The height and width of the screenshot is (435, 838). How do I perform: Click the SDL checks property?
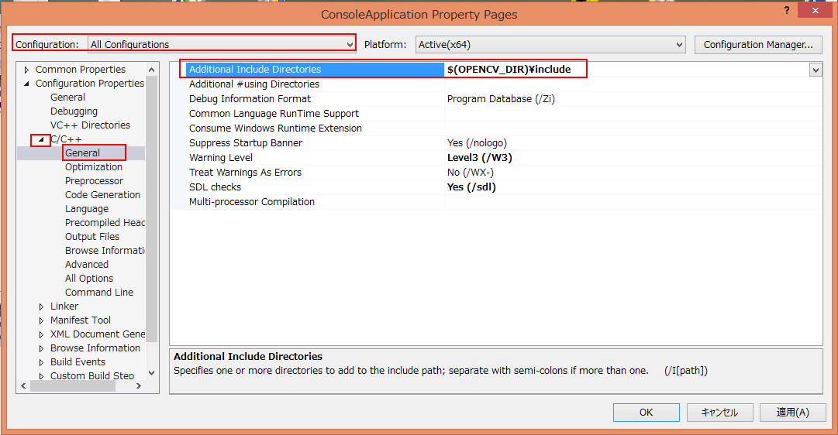pos(215,187)
